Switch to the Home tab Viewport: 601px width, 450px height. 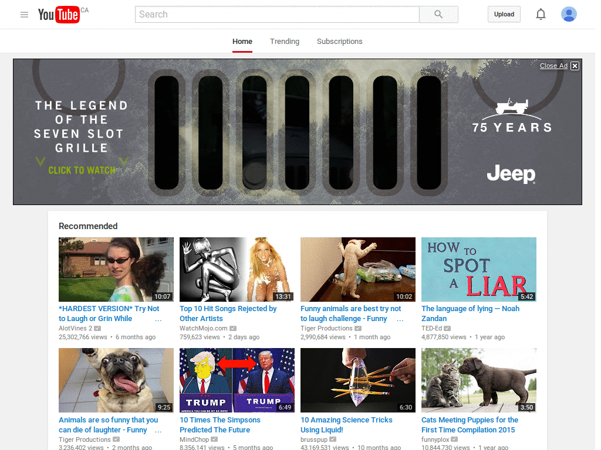(x=242, y=42)
